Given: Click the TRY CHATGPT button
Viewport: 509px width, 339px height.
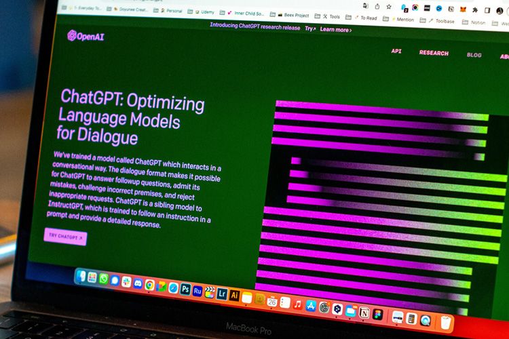Looking at the screenshot, I should 65,237.
